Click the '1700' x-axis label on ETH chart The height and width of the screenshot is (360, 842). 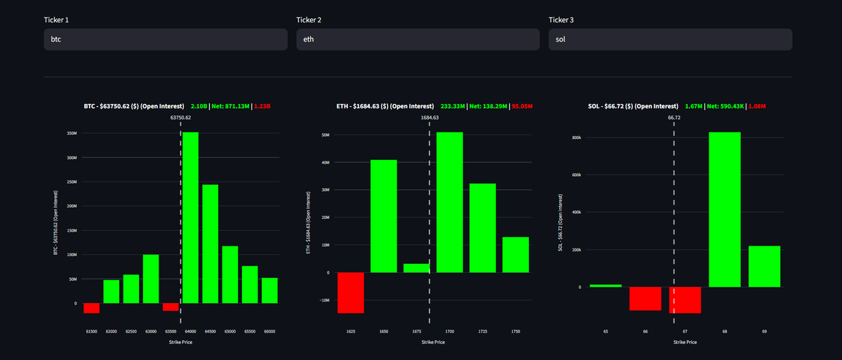450,331
